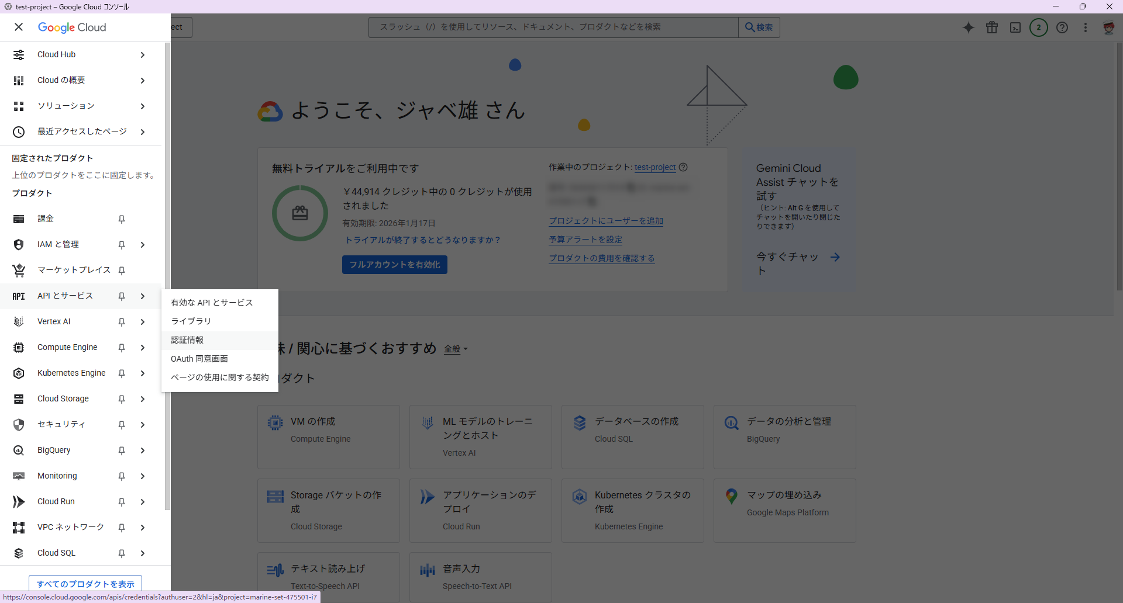Toggle pin for BigQuery
Viewport: 1123px width, 603px height.
[x=122, y=450]
